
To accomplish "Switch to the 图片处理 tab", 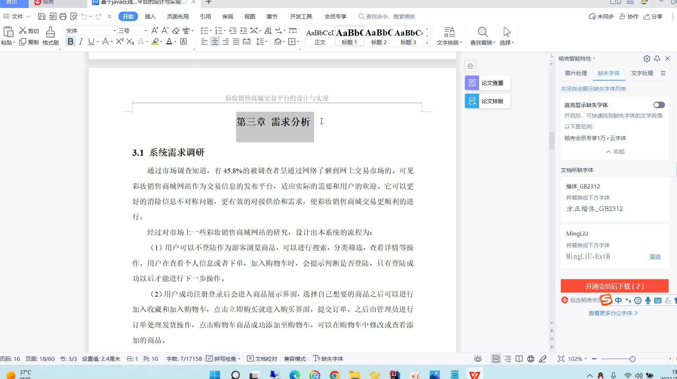I will (x=576, y=73).
